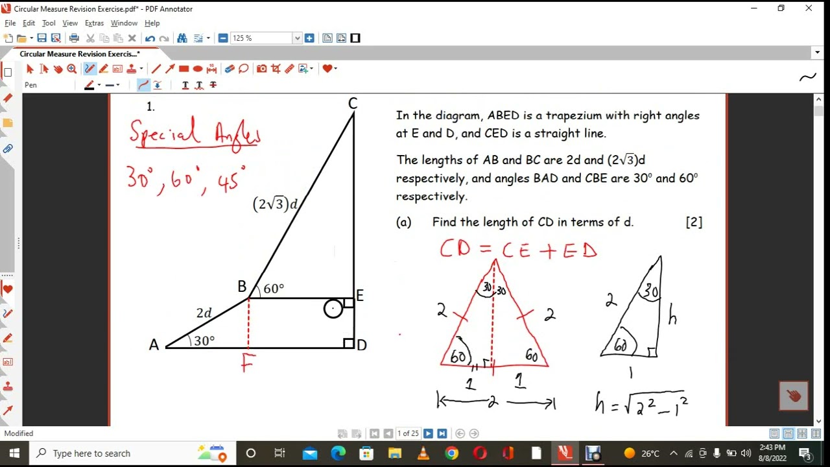Pick the Eraser tool

point(230,69)
